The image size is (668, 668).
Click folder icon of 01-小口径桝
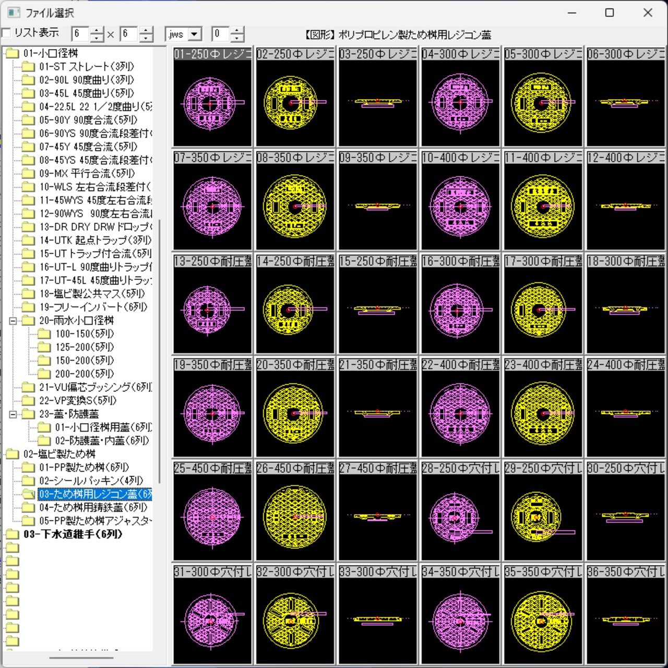pos(11,53)
